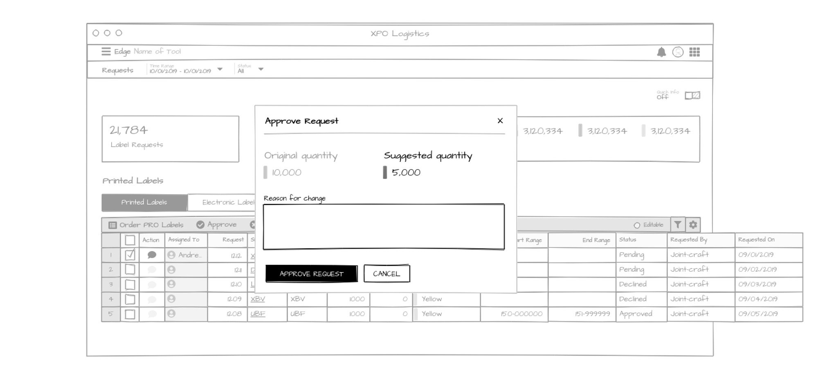Click the comment bubble in row 1

(x=152, y=255)
